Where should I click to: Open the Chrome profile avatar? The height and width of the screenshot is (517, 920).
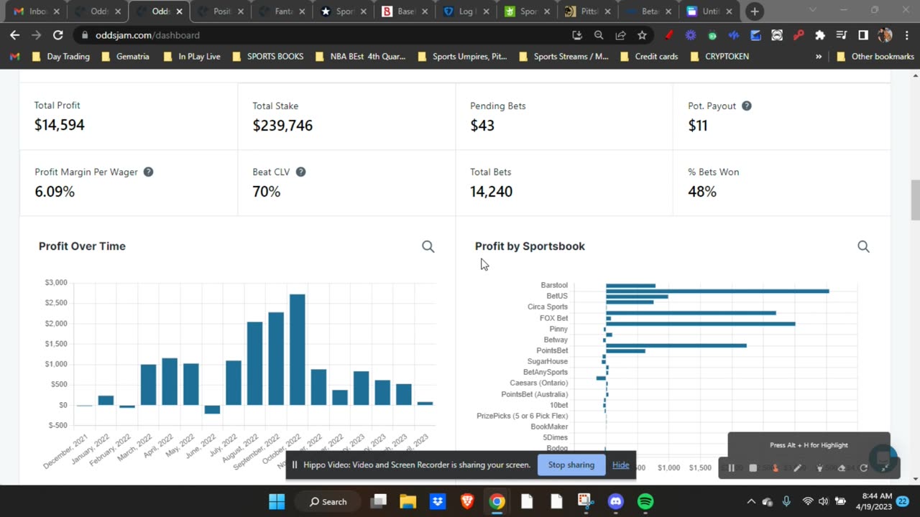tap(885, 34)
